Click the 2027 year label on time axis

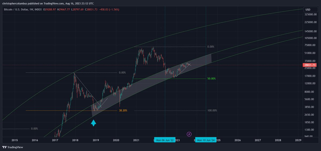click(x=258, y=140)
